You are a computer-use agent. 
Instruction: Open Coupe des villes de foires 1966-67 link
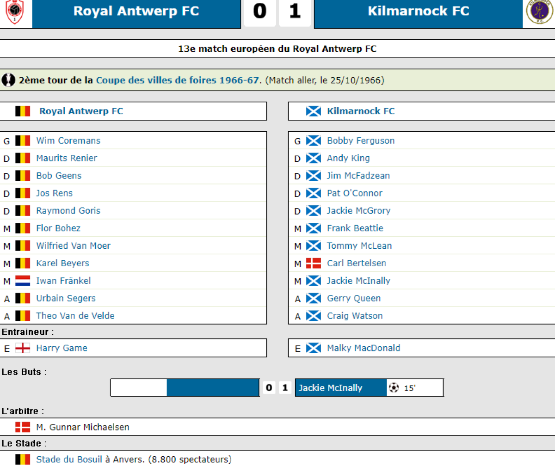click(177, 80)
